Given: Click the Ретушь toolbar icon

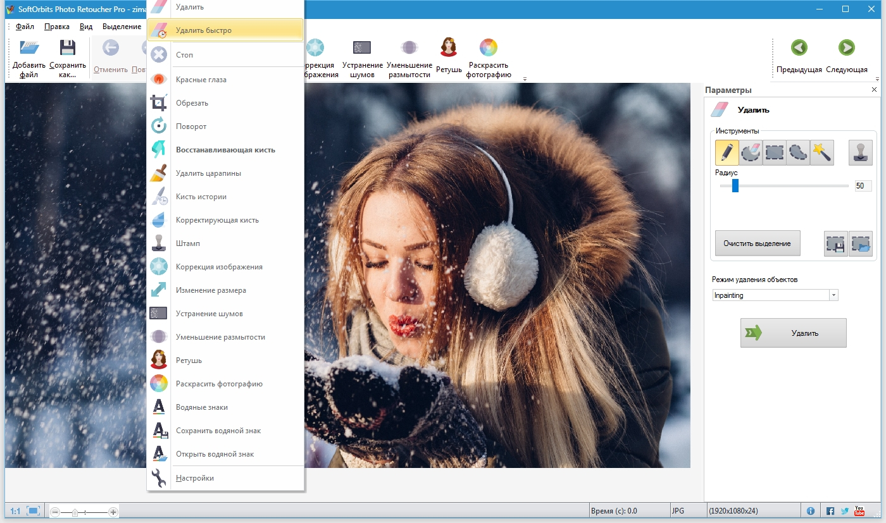Looking at the screenshot, I should tap(449, 56).
